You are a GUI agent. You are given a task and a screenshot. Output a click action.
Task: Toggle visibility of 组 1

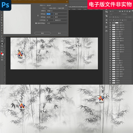tap(110, 78)
